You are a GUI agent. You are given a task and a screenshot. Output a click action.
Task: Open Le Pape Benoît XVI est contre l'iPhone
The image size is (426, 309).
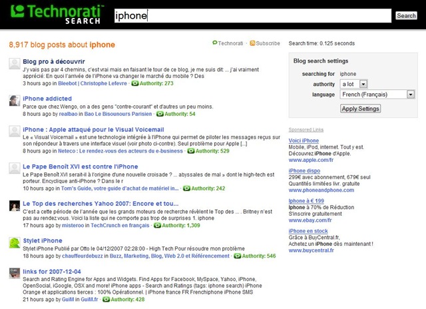(x=81, y=166)
